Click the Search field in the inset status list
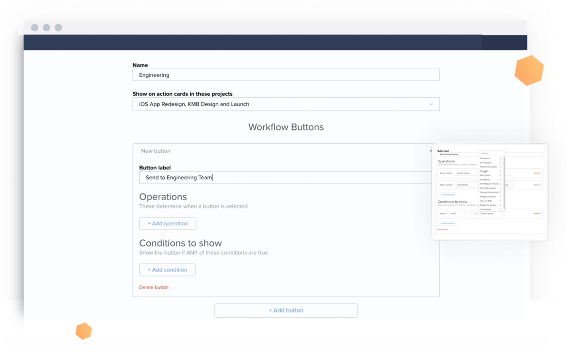This screenshot has width=568, height=357. (492, 153)
